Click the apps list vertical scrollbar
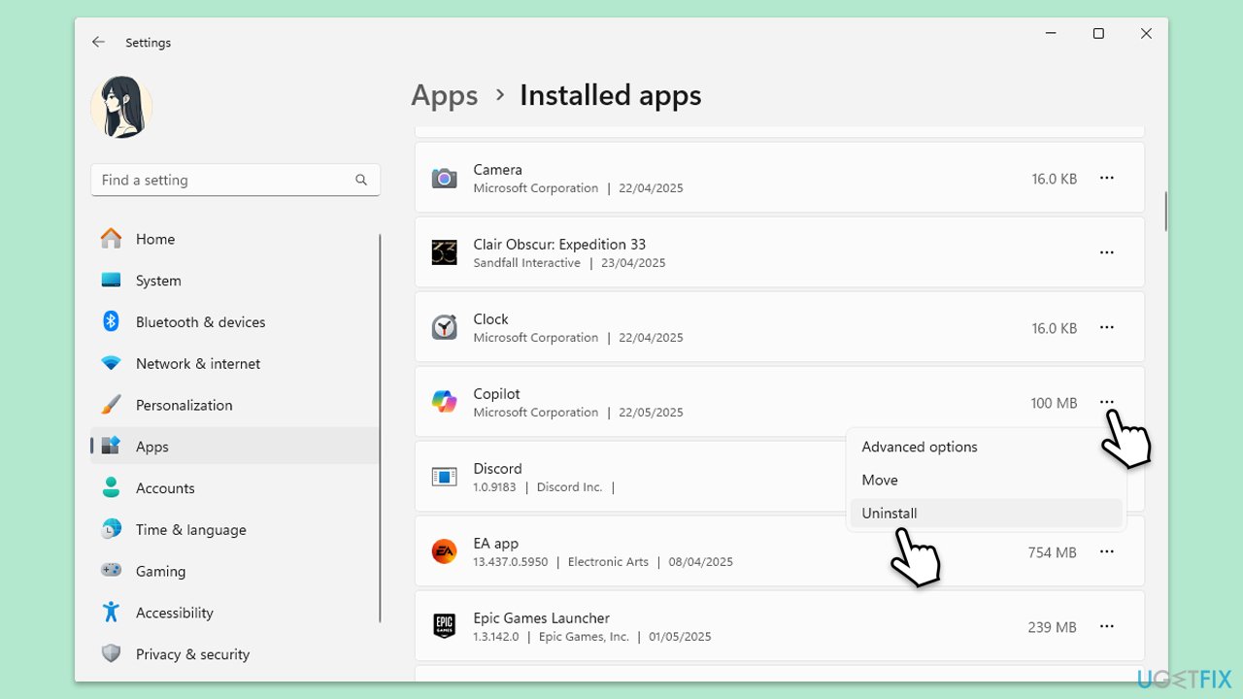 [1166, 212]
